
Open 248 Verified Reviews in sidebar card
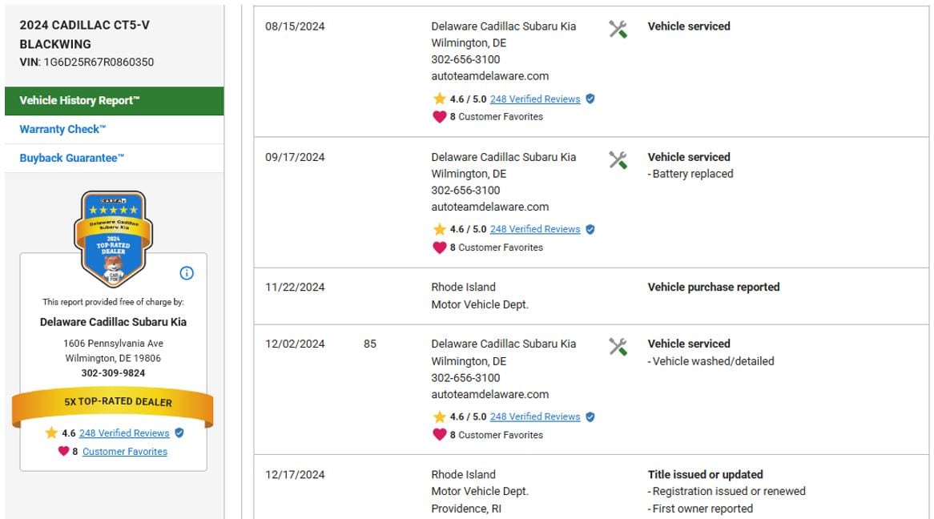click(x=124, y=433)
